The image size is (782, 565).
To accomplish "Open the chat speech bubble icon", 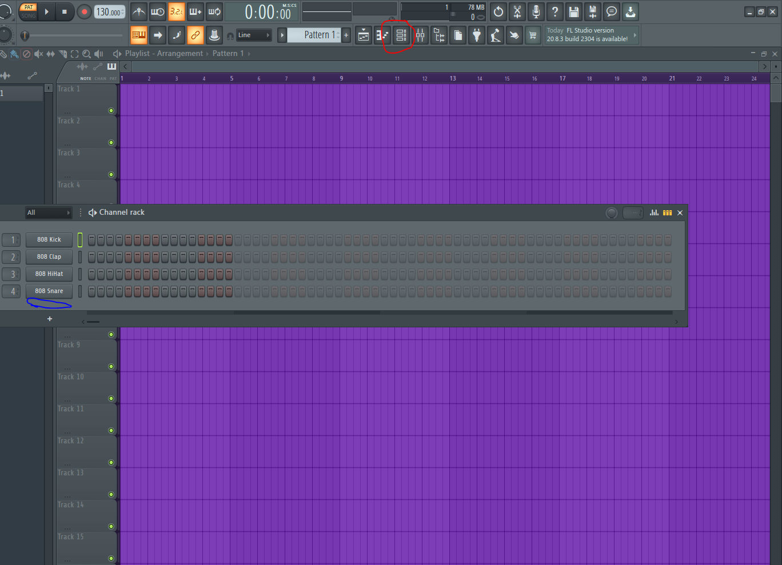I will pyautogui.click(x=612, y=11).
